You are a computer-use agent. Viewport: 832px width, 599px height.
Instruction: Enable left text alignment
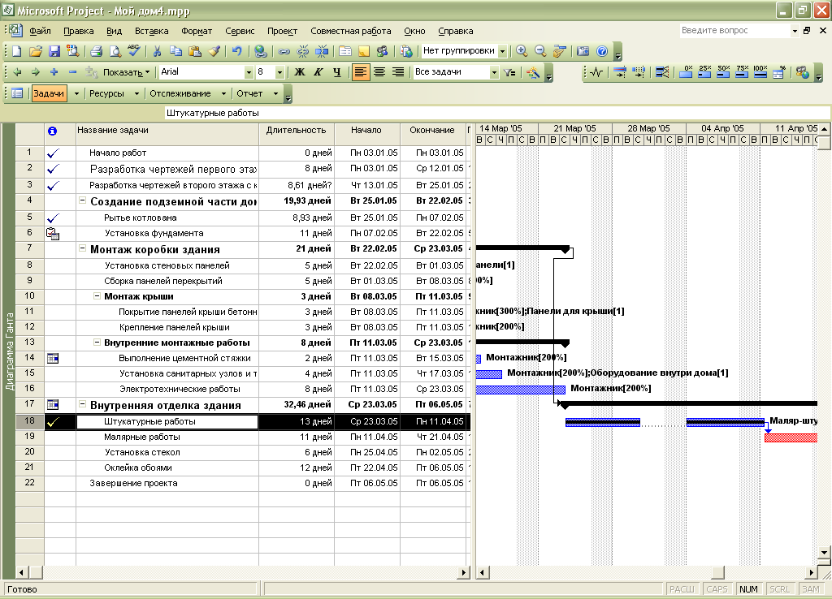[361, 72]
